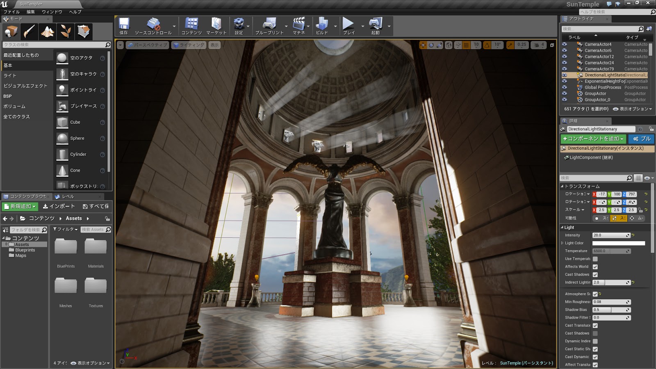Open the コンテンツ content browser icon

(x=191, y=26)
